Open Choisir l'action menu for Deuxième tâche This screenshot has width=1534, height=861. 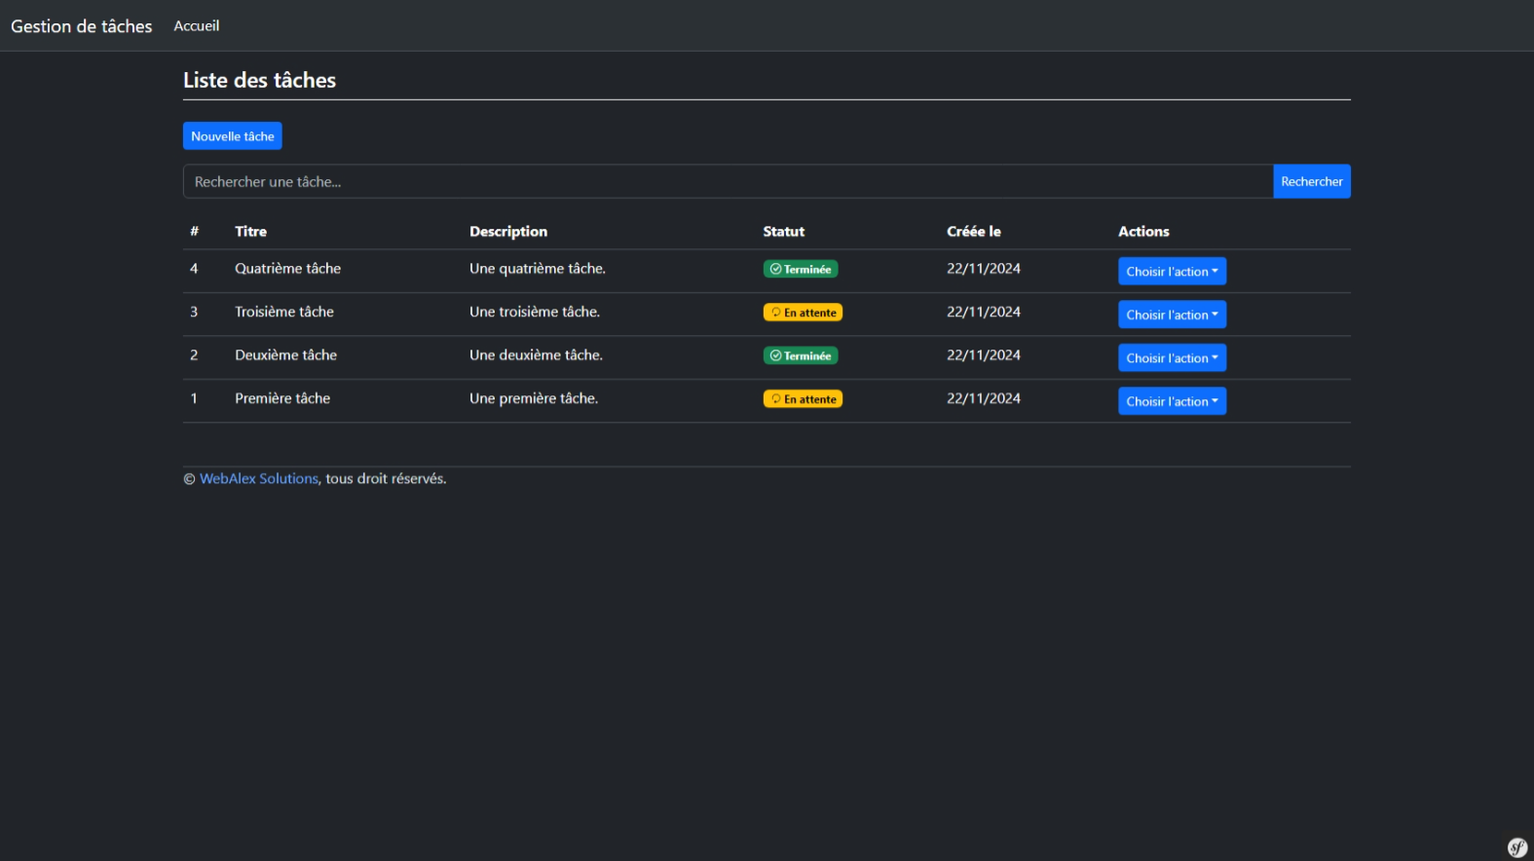coord(1171,358)
